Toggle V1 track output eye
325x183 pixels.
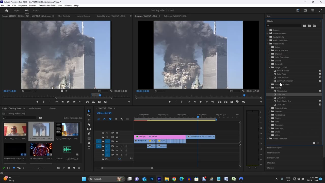(x=117, y=141)
